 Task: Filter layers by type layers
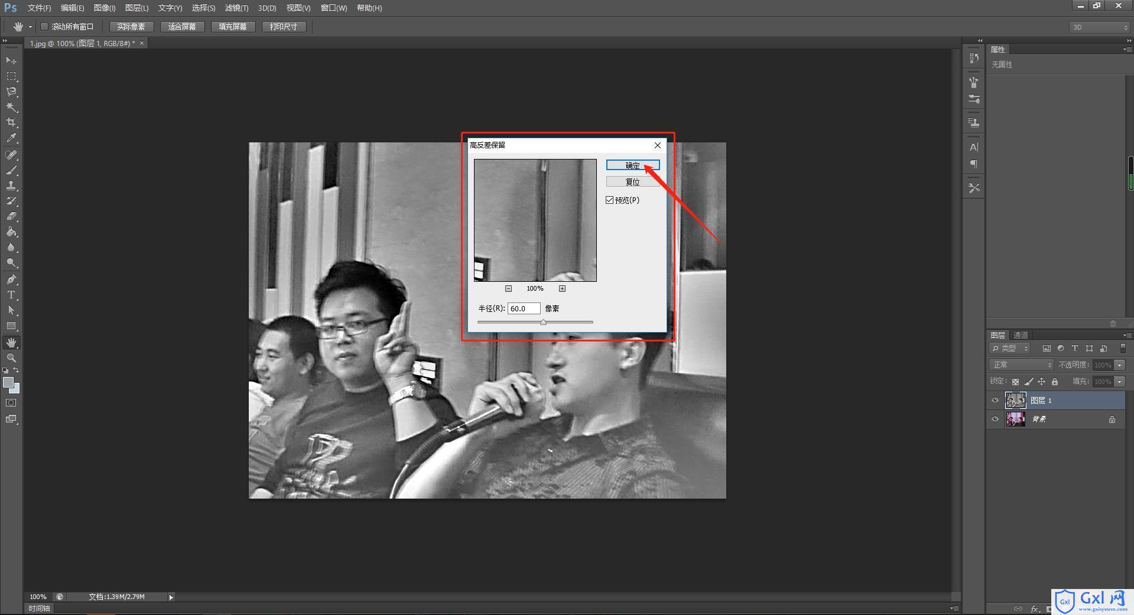pos(1075,349)
